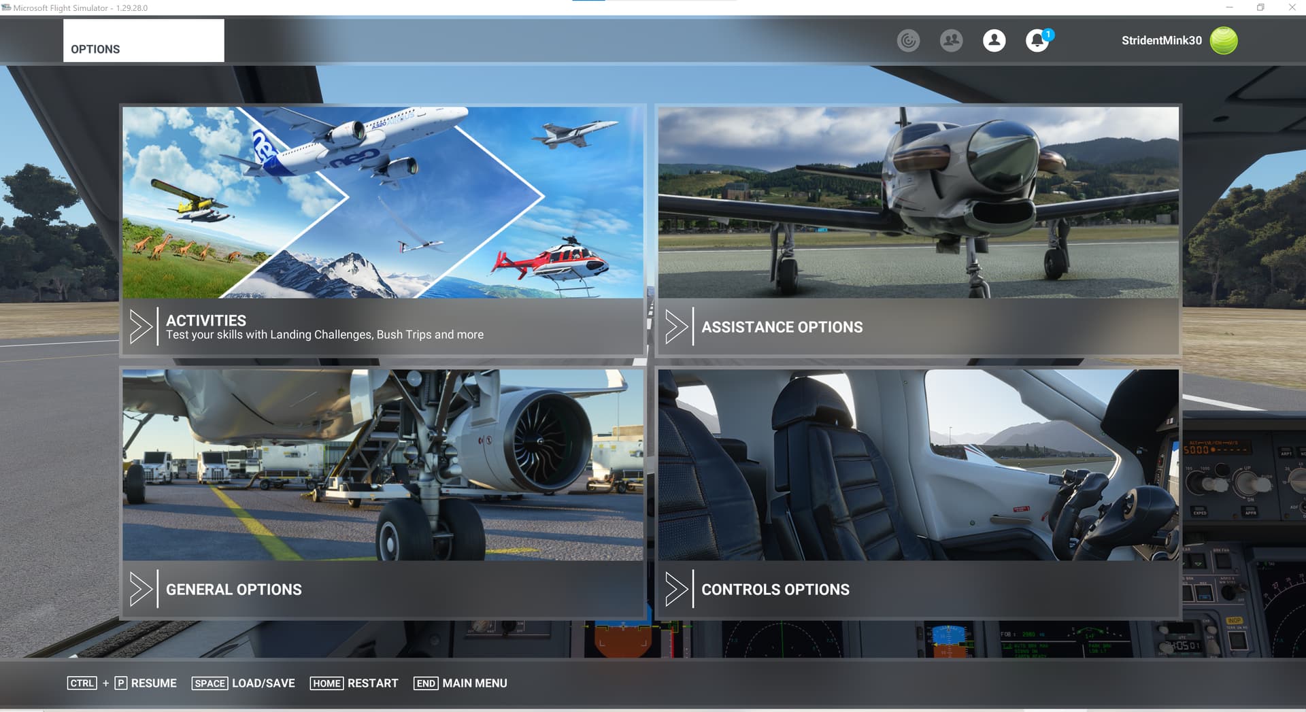This screenshot has height=712, width=1306.
Task: Open the friends social icon in top bar
Action: pos(951,41)
